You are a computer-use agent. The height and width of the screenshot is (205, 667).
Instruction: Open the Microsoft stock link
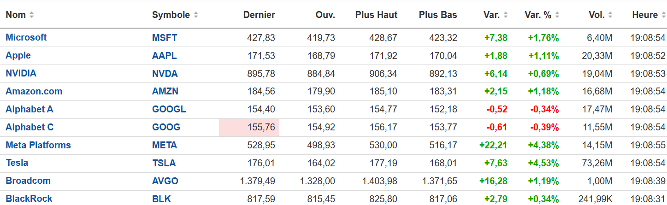point(26,37)
